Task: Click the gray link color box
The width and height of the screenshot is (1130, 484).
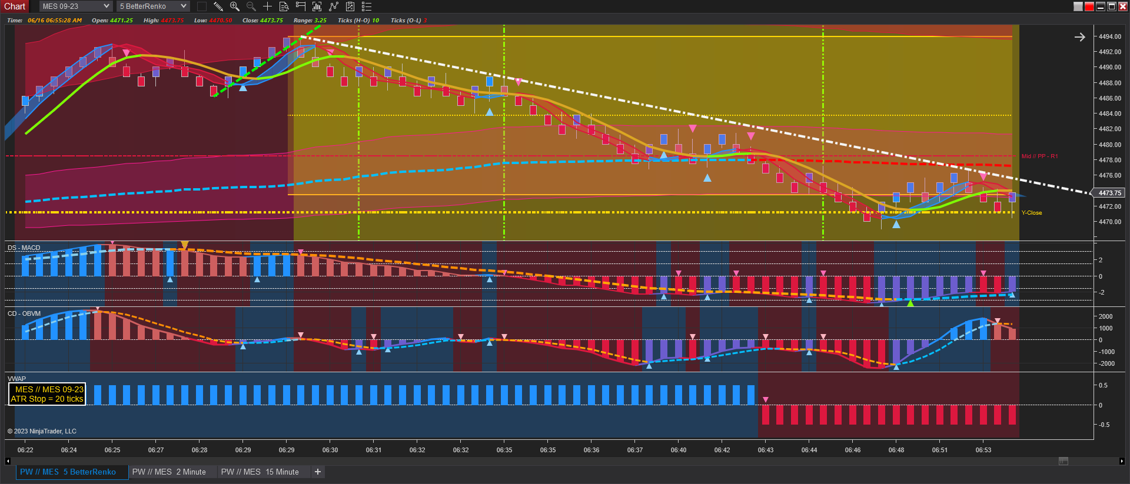Action: pos(1078,6)
